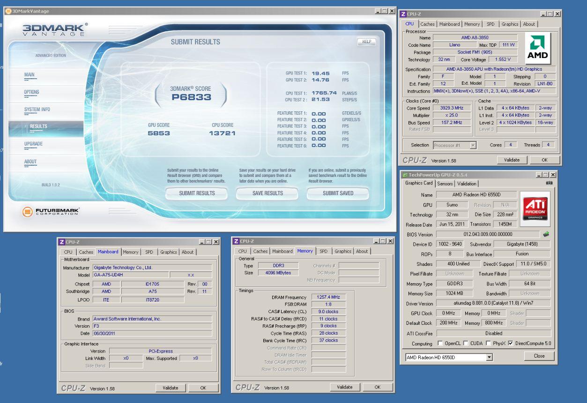Select CPU tab in CPU-Z Memory window
This screenshot has height=403, width=587.
[242, 251]
